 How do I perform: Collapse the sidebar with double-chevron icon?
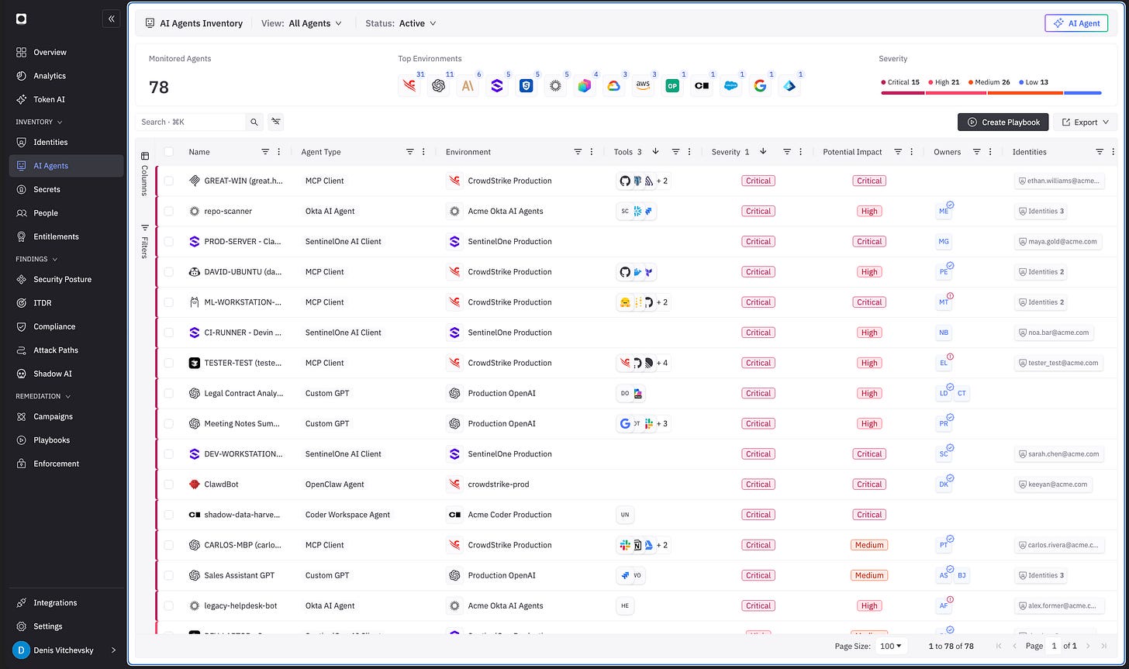(x=111, y=19)
